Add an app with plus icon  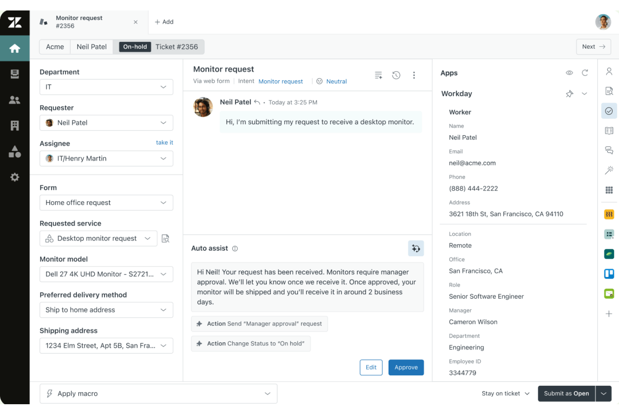609,314
